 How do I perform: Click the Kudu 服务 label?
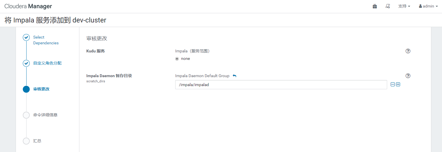[x=96, y=51]
